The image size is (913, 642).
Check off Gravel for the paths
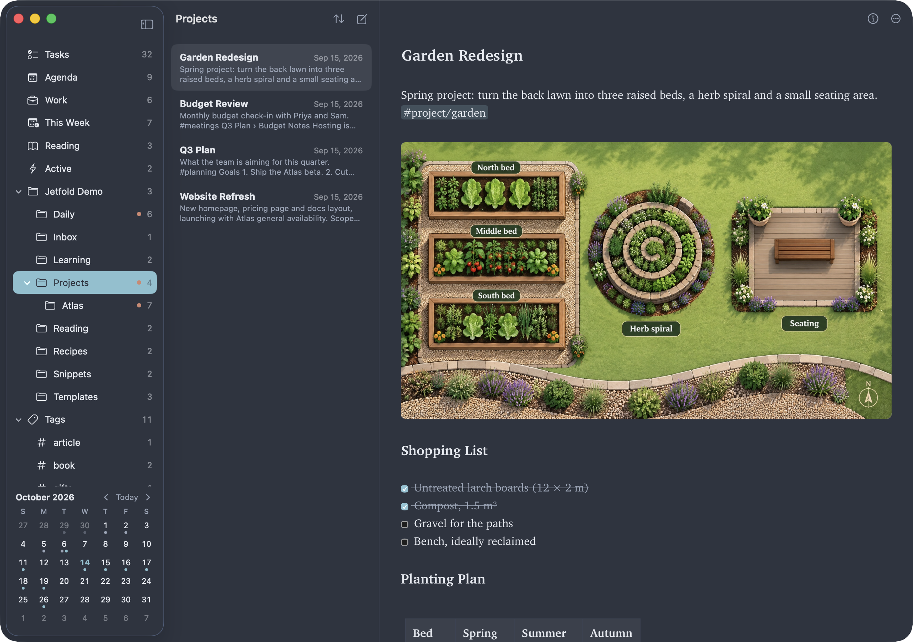404,524
